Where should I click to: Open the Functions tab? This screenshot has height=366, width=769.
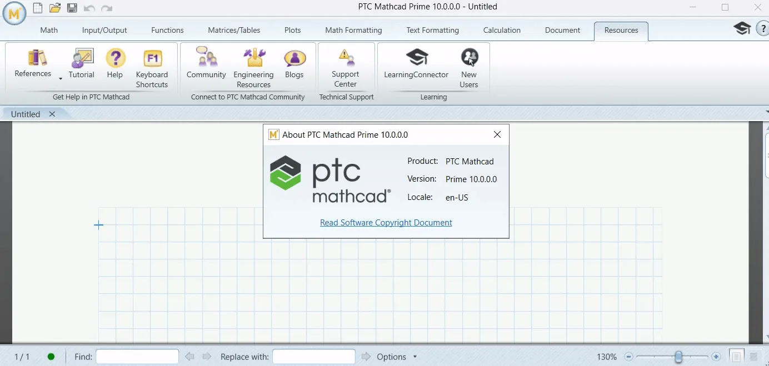click(x=167, y=30)
